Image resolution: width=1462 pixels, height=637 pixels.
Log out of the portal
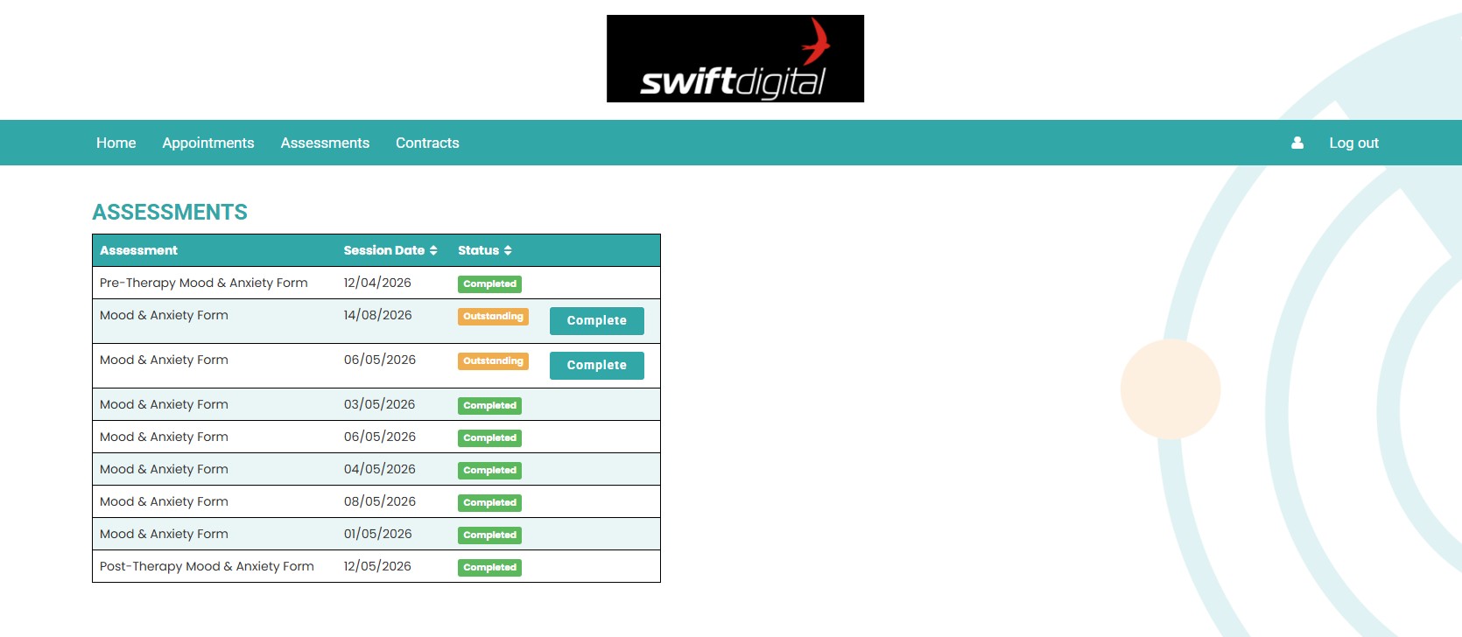[1353, 143]
